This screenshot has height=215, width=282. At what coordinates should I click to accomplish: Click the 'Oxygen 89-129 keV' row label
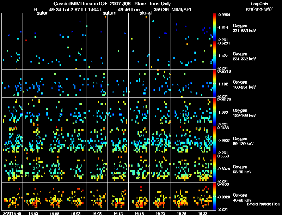[243, 141]
